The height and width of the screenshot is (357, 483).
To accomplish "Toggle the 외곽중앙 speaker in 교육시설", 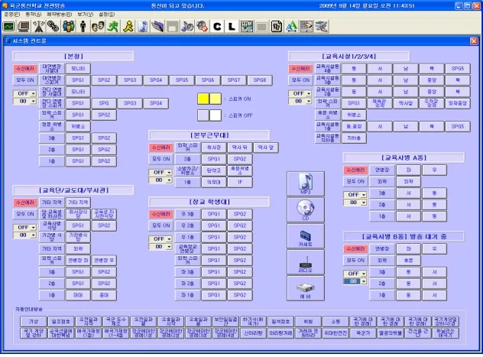I will (458, 103).
